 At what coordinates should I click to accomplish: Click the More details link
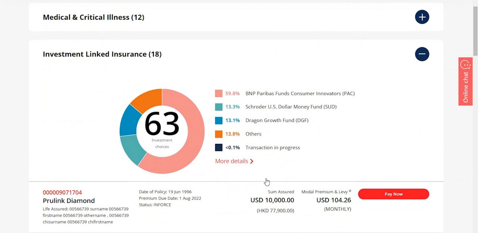[232, 161]
